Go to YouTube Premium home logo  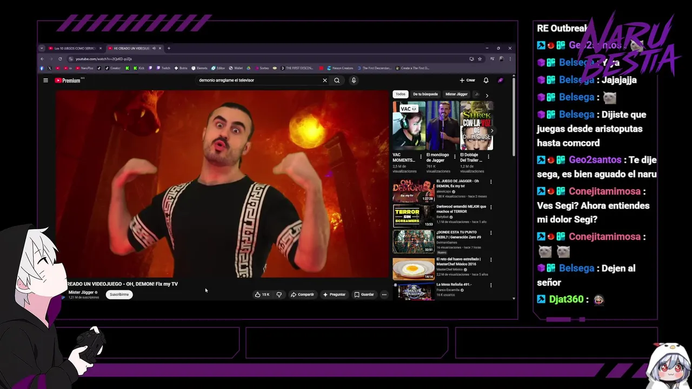68,81
